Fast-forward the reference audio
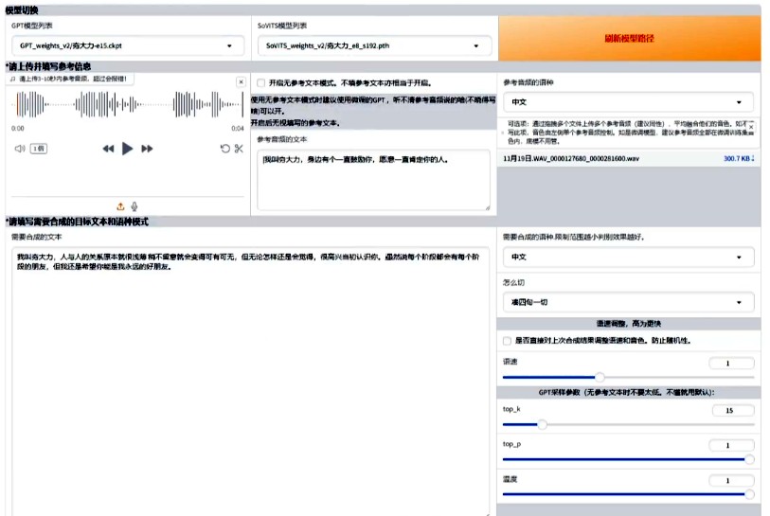The height and width of the screenshot is (516, 770). pos(147,149)
